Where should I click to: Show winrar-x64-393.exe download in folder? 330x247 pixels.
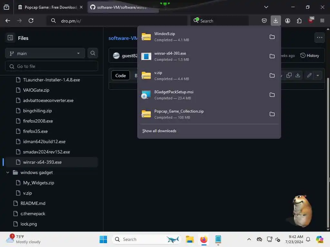pyautogui.click(x=272, y=56)
